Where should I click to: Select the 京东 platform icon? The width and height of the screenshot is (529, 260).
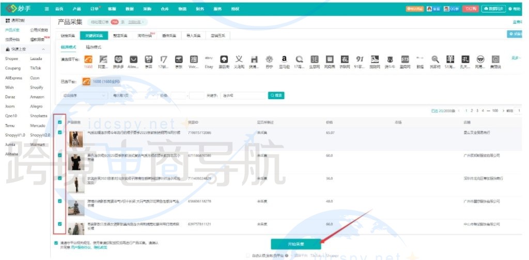point(179,60)
